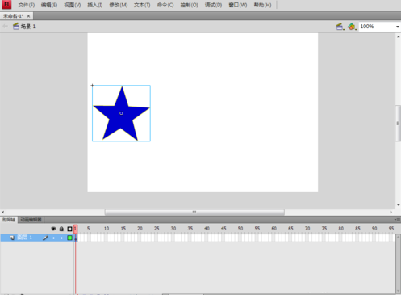Click frame 90 on the timeline ruler
Viewport: 401px width, 295px height.
click(x=374, y=229)
